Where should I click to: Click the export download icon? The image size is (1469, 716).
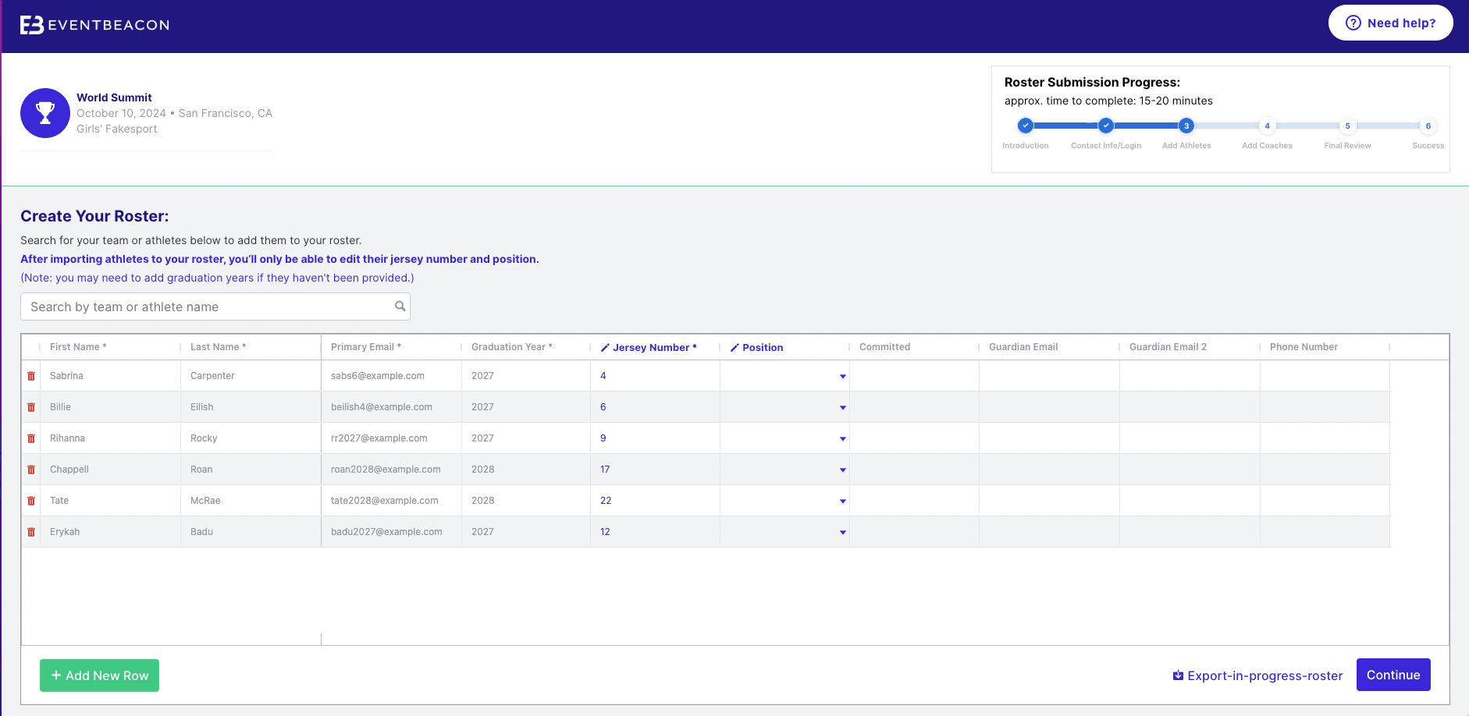(1178, 675)
